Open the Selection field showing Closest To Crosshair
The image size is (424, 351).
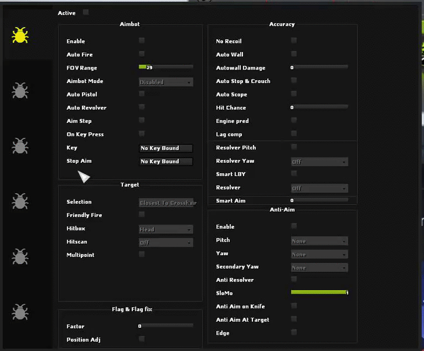(167, 202)
